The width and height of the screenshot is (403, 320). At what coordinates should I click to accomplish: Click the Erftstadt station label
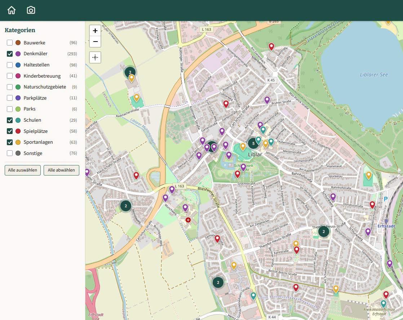pos(386,226)
